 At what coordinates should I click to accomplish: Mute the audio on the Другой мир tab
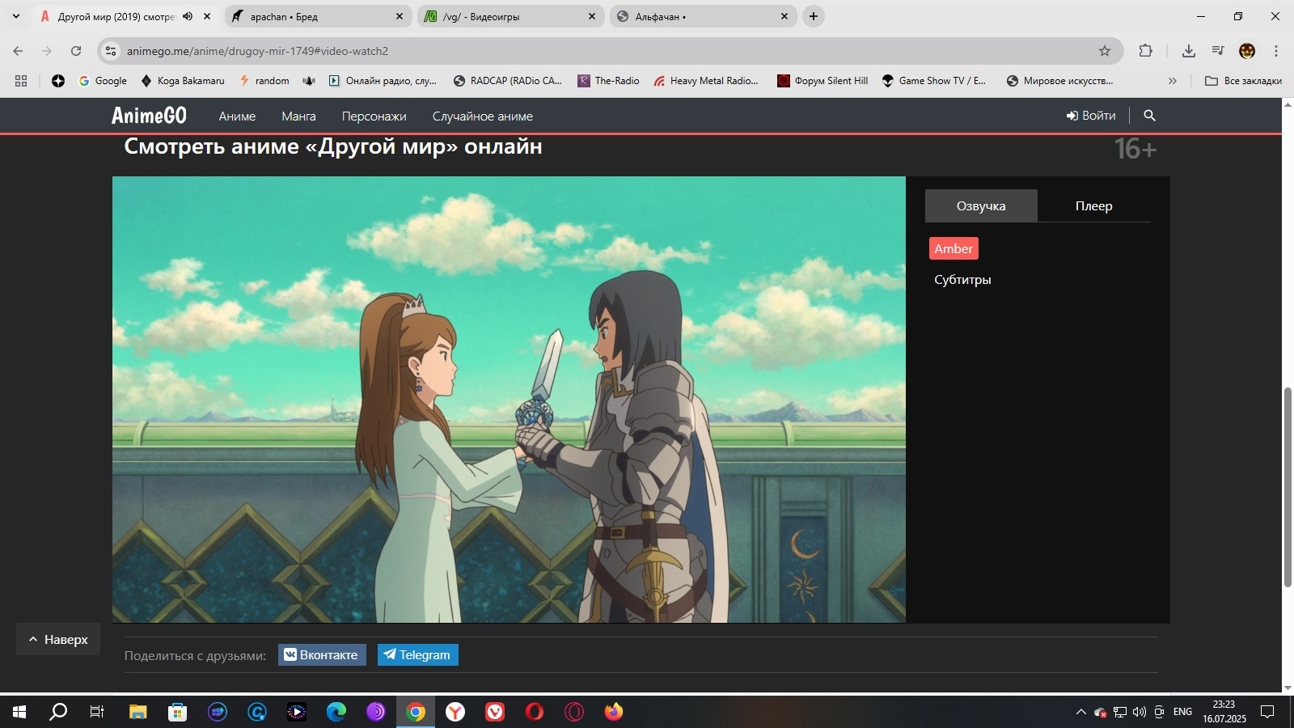click(188, 16)
